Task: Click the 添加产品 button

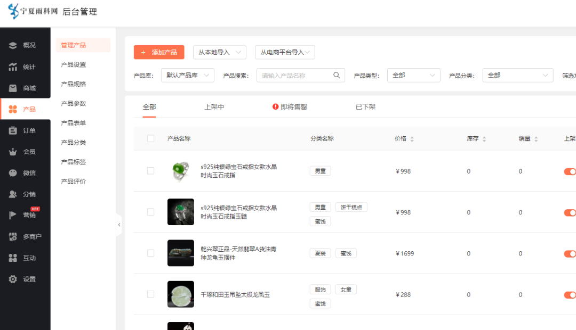Action: tap(159, 52)
